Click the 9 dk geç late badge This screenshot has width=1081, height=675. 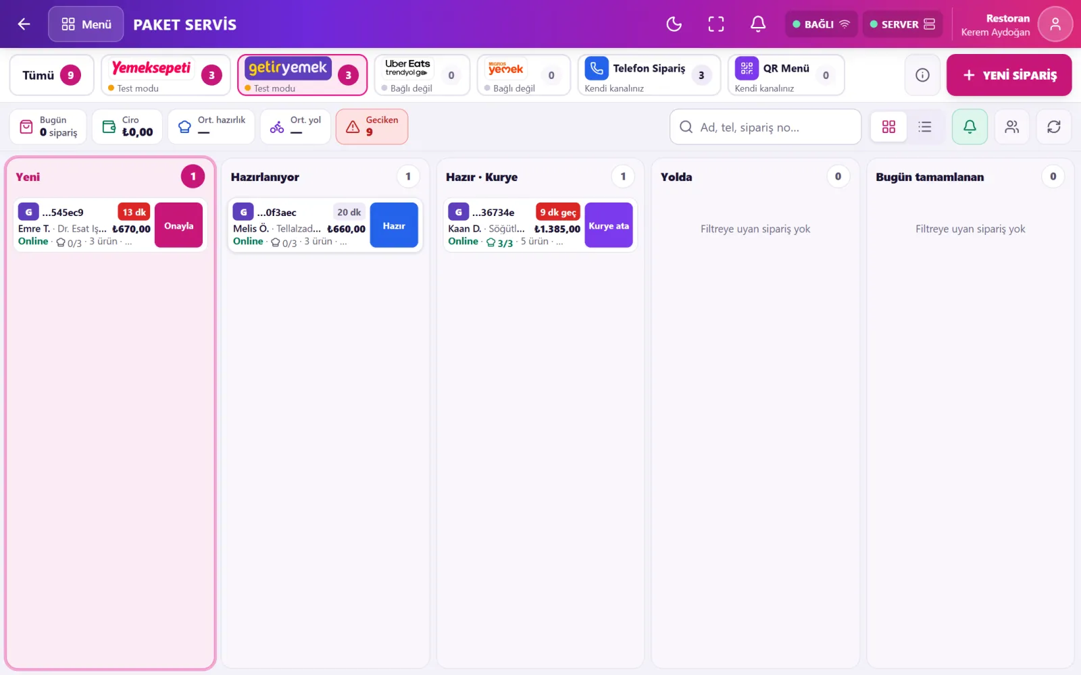point(558,212)
